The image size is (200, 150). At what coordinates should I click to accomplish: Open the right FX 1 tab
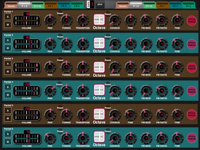(x=162, y=5)
